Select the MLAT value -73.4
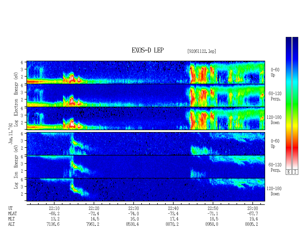299x231 pixels. coord(173,214)
